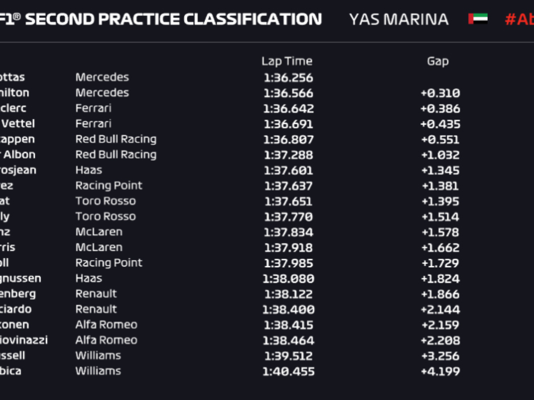Click the Ferrari team in Vettel's row

(x=93, y=124)
